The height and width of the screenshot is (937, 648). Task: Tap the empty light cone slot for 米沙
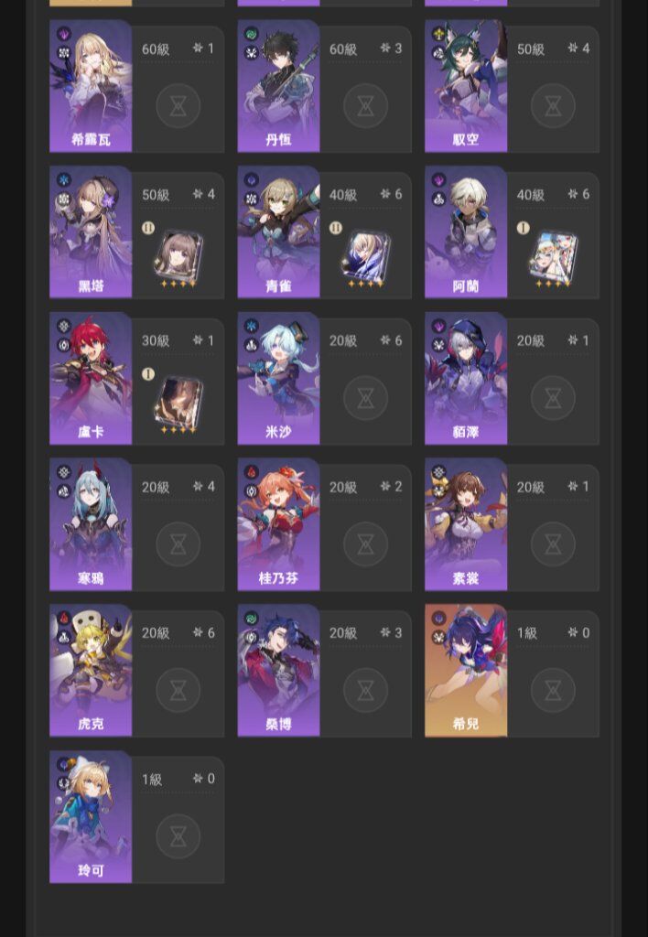pos(366,398)
